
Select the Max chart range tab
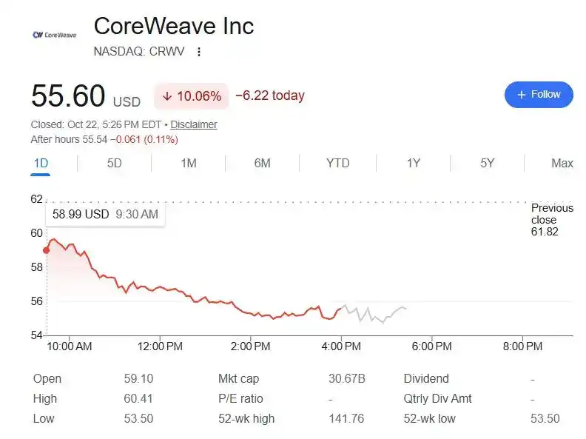coord(562,164)
